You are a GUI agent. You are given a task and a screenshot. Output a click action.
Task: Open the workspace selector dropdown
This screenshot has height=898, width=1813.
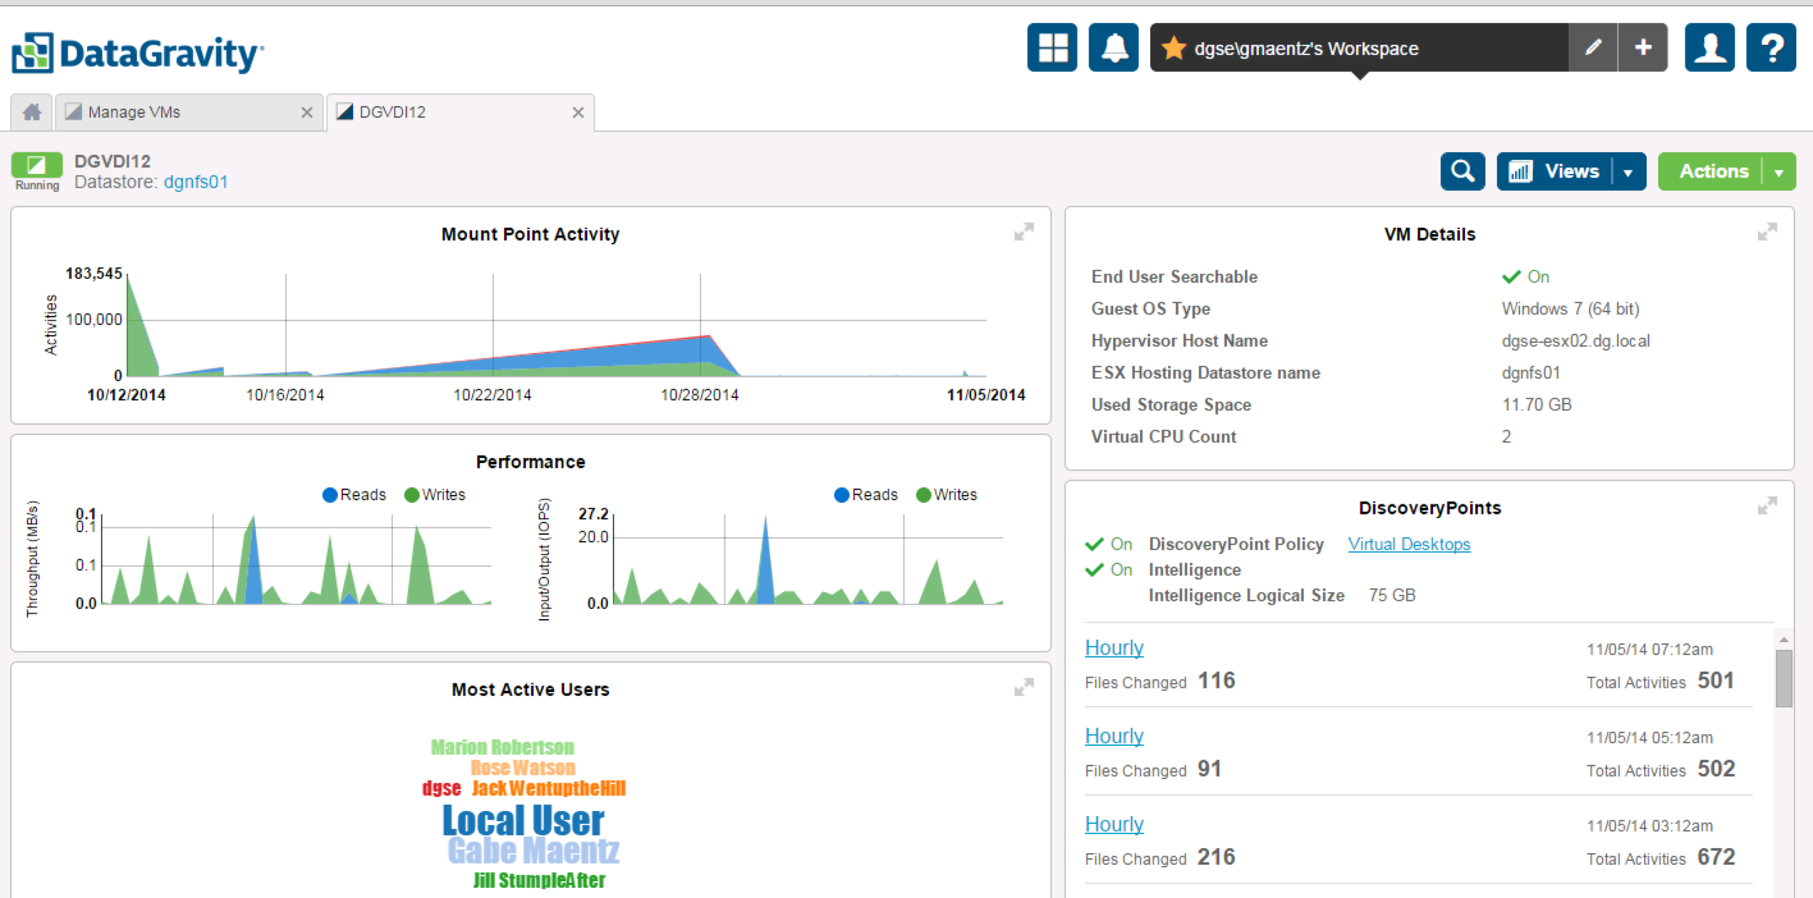point(1360,48)
